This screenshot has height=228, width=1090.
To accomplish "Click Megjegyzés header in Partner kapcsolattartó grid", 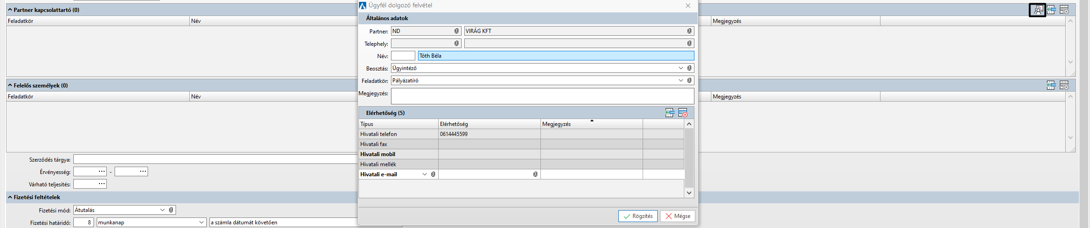I will (796, 21).
